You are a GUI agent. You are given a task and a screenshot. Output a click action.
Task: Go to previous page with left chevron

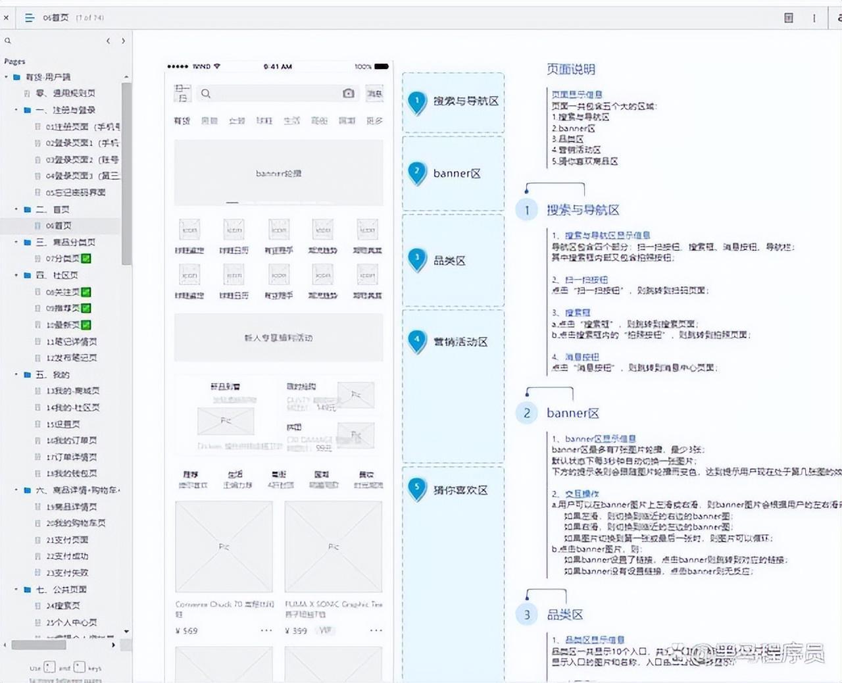tap(108, 41)
